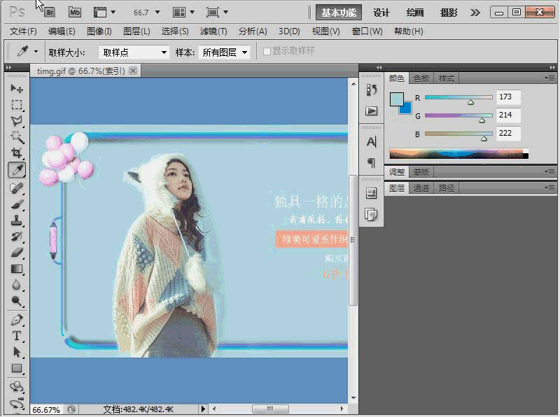This screenshot has width=560, height=417.
Task: Open the 取样大小 dropdown
Action: 134,52
